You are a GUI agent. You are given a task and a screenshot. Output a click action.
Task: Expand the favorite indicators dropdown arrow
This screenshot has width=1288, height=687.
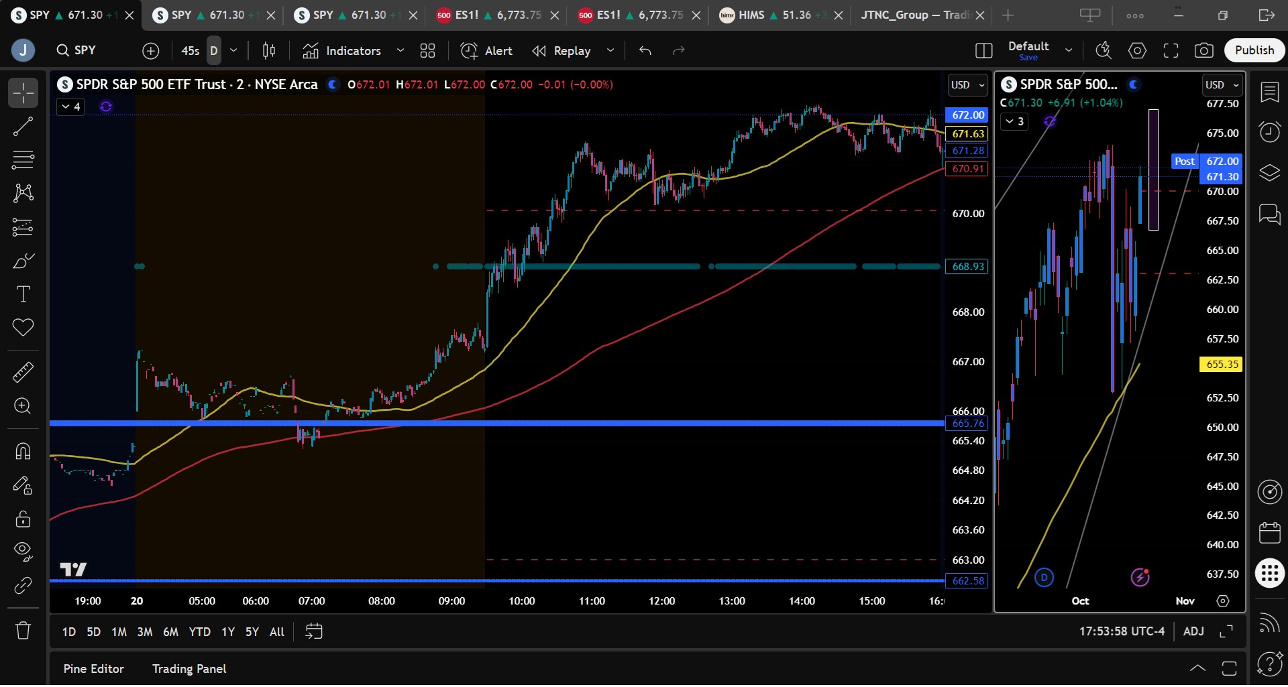point(400,50)
